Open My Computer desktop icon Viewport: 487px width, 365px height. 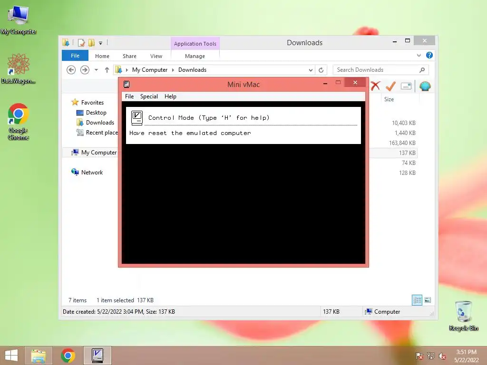19,20
